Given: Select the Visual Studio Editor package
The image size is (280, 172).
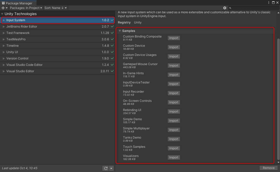Looking at the screenshot, I should (58, 71).
